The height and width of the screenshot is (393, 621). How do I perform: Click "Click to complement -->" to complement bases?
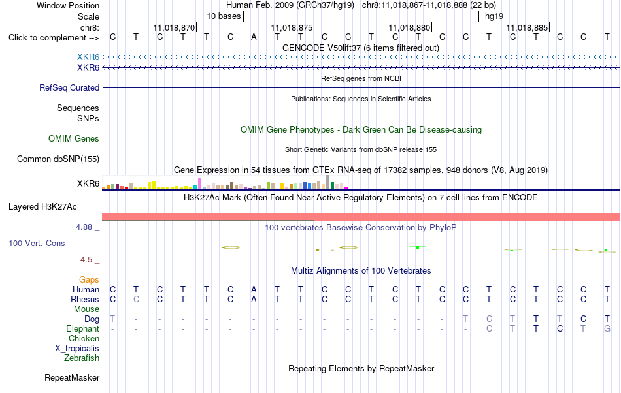(x=54, y=38)
